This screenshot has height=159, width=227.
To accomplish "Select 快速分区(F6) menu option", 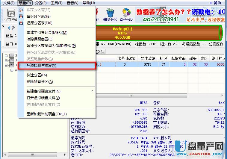I will pyautogui.click(x=37, y=75).
